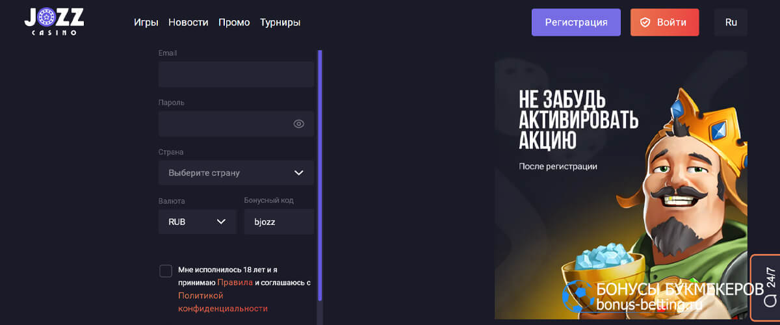This screenshot has width=780, height=325.
Task: Click the Регистрация button
Action: click(x=576, y=22)
